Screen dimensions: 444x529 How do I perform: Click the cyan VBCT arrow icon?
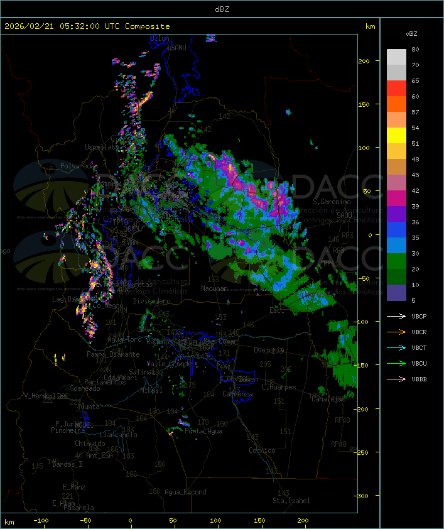(396, 347)
